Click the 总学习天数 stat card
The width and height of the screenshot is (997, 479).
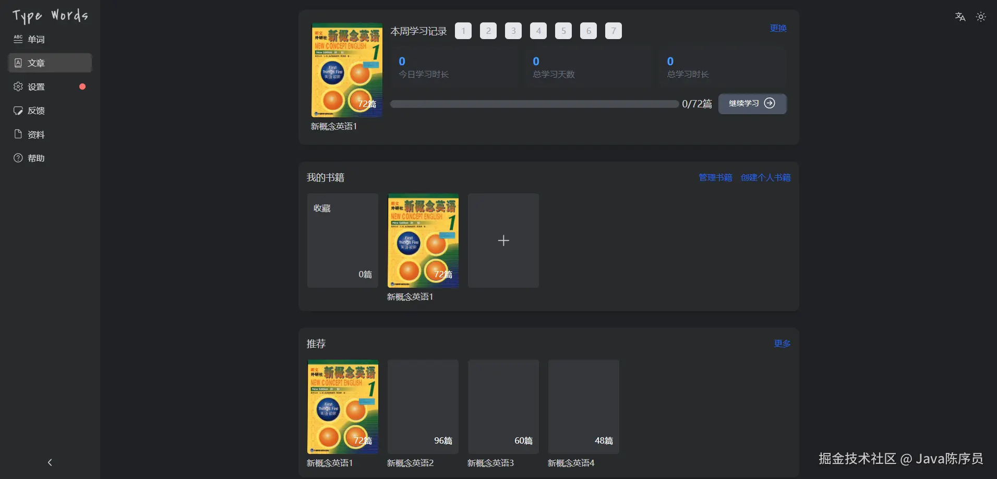(588, 67)
